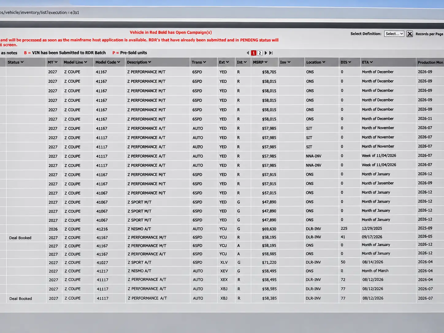444x333 pixels.
Task: Open page 2 of the inventory list
Action: pyautogui.click(x=260, y=53)
